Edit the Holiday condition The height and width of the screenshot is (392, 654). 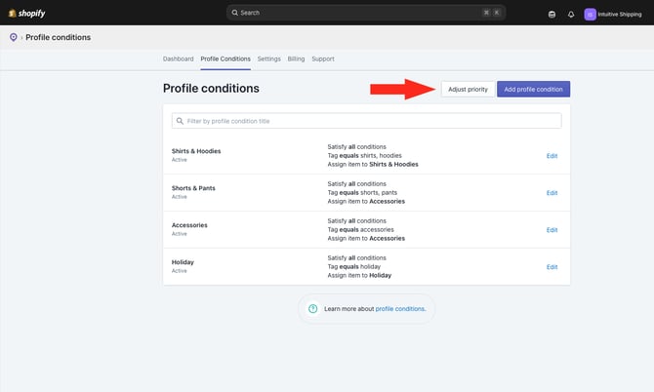[552, 267]
